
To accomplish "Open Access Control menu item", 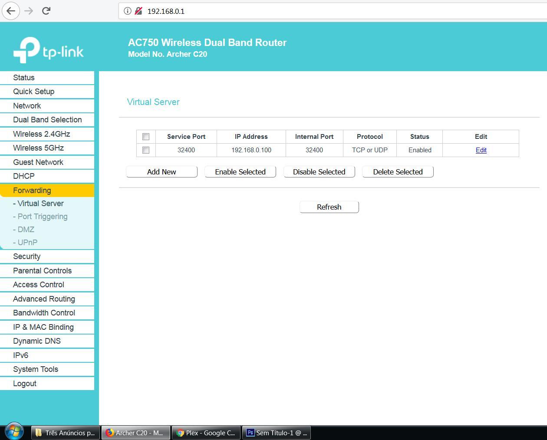I will click(47, 285).
